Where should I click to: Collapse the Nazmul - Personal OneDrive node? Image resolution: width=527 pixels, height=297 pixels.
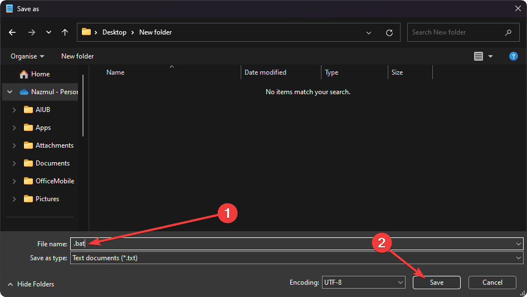pyautogui.click(x=9, y=92)
